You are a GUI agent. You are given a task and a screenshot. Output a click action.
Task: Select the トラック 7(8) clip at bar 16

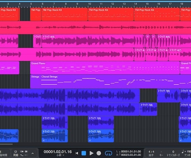click(168, 96)
